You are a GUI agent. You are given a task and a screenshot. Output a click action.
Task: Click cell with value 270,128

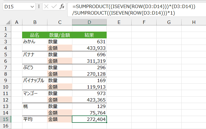(x=89, y=74)
